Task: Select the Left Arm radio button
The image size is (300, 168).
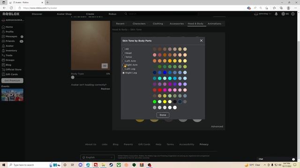Action: pos(124,61)
